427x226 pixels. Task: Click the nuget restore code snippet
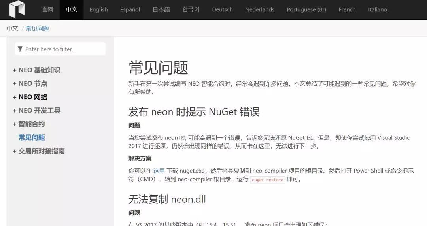pos(267,180)
